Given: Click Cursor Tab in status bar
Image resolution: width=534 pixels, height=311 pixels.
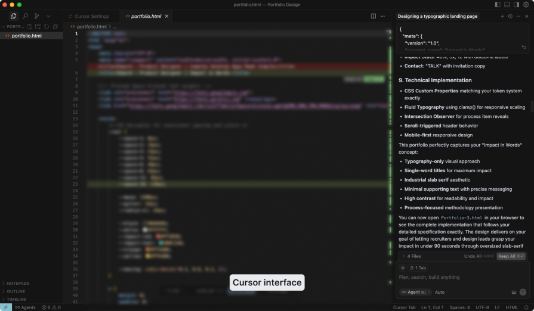Looking at the screenshot, I should pyautogui.click(x=405, y=307).
